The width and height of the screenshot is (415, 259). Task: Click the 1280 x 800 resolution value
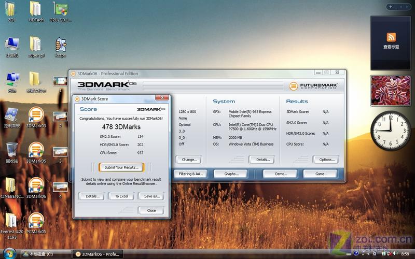pos(187,111)
